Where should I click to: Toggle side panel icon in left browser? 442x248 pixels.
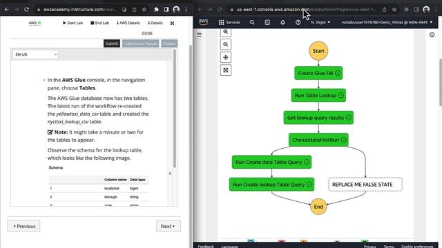166,9
